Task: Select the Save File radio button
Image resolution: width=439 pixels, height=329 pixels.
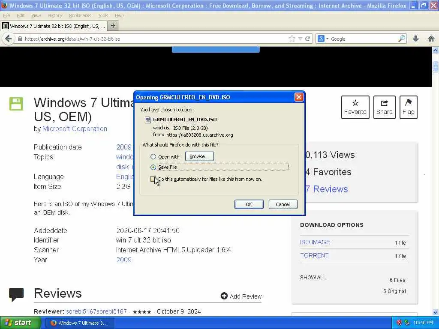Action: pos(153,167)
